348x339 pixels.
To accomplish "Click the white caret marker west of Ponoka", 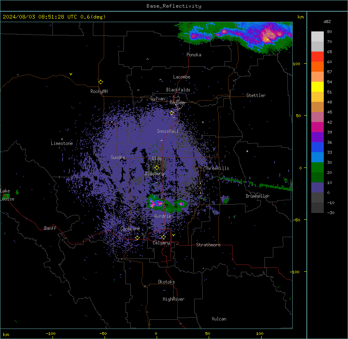I will [x=147, y=59].
